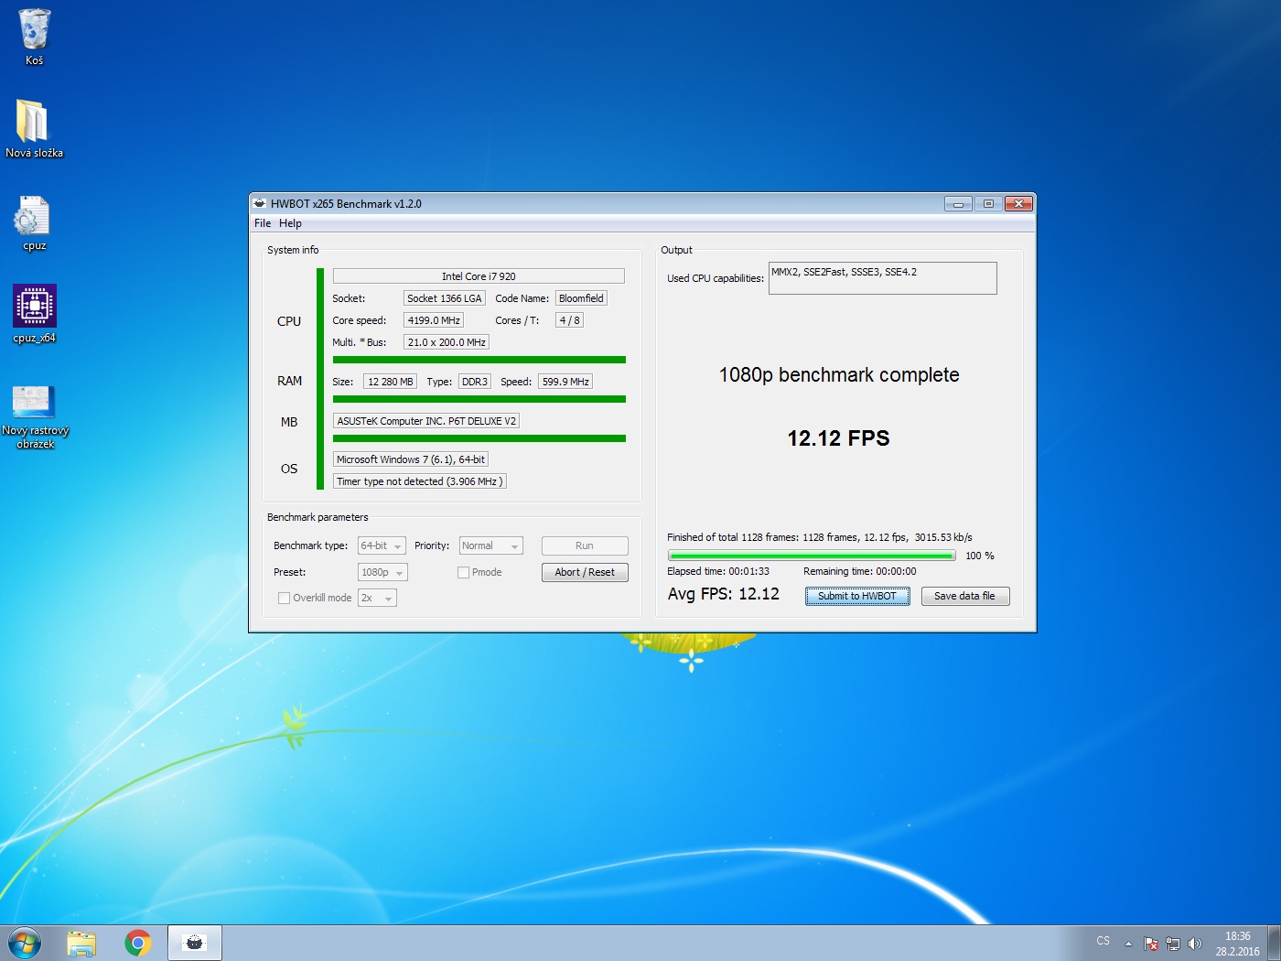Screen dimensions: 1281x961
Task: Expand the Benchmark type 64-bit dropdown
Action: [382, 546]
